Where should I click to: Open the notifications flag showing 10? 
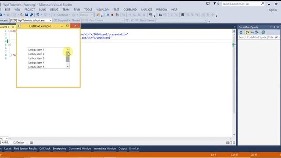[216, 4]
